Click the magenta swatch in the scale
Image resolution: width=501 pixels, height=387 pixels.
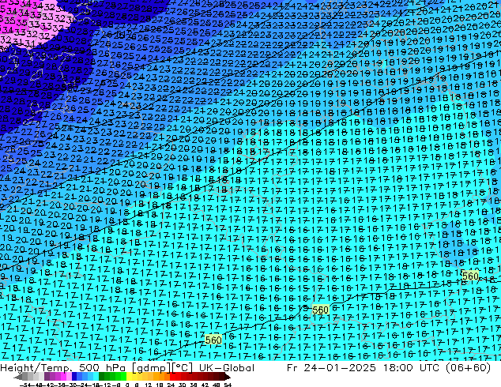(x=63, y=378)
